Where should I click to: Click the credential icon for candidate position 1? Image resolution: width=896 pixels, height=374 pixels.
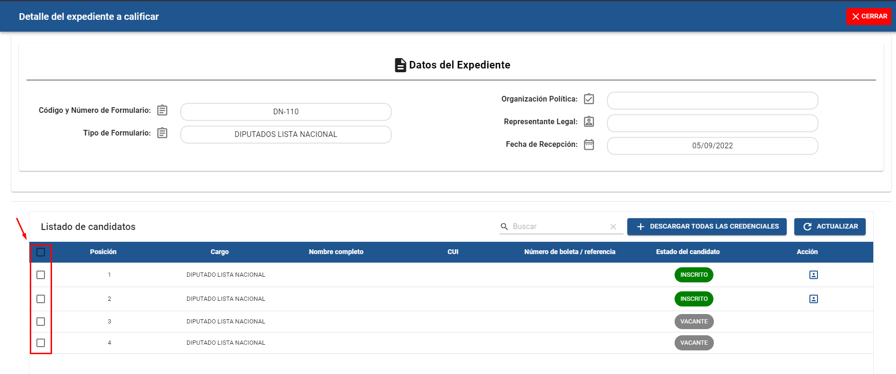[813, 275]
